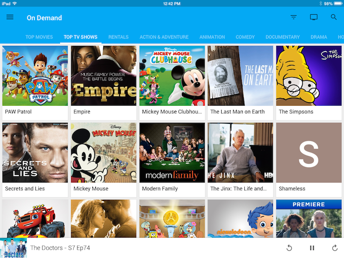Open the Secrets and Lies poster
The image size is (344, 258).
35,153
